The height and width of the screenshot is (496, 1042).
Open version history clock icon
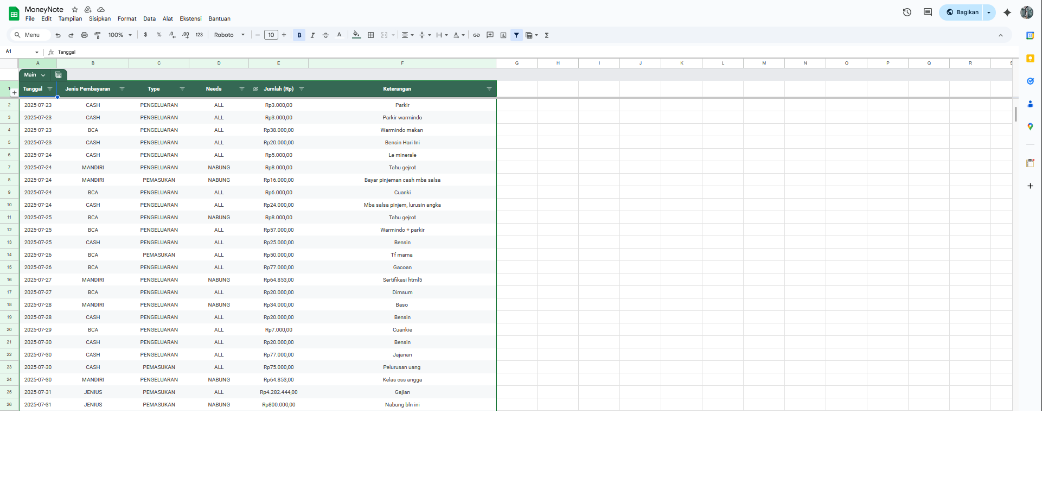coord(907,12)
